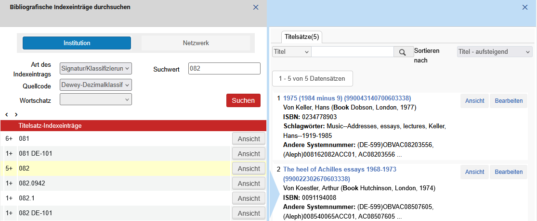Click Ansicht for index entry 082.0942
The height and width of the screenshot is (221, 537).
coord(249,184)
